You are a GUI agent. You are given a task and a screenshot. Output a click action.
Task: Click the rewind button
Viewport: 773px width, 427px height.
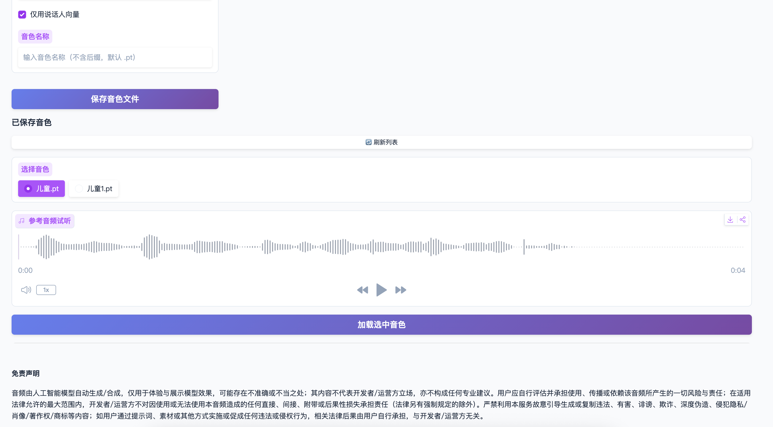(x=363, y=290)
